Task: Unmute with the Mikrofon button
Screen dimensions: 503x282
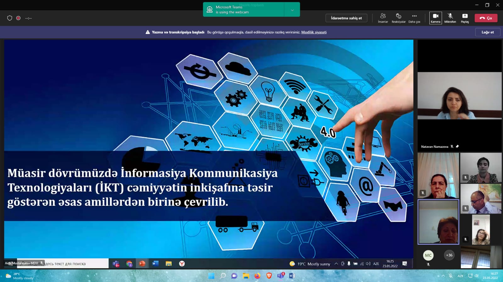Action: [x=450, y=18]
